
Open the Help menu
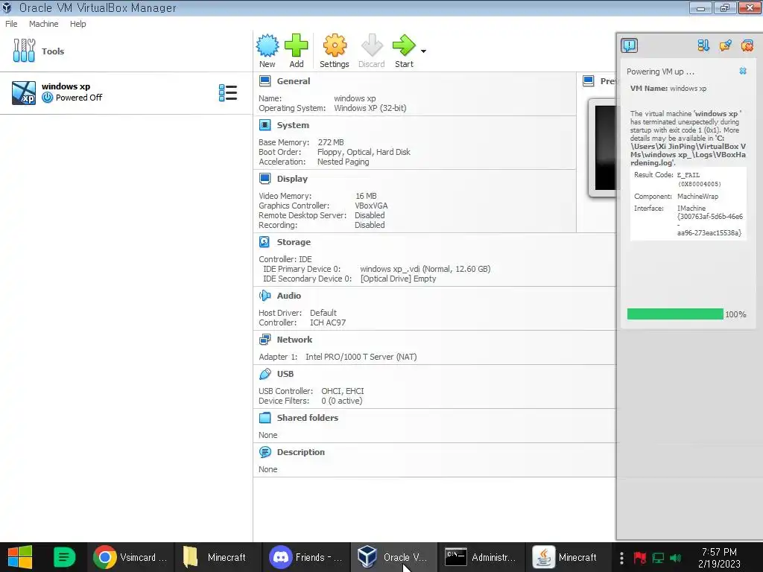77,24
